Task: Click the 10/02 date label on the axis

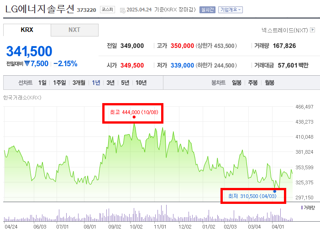Action: click(136, 227)
